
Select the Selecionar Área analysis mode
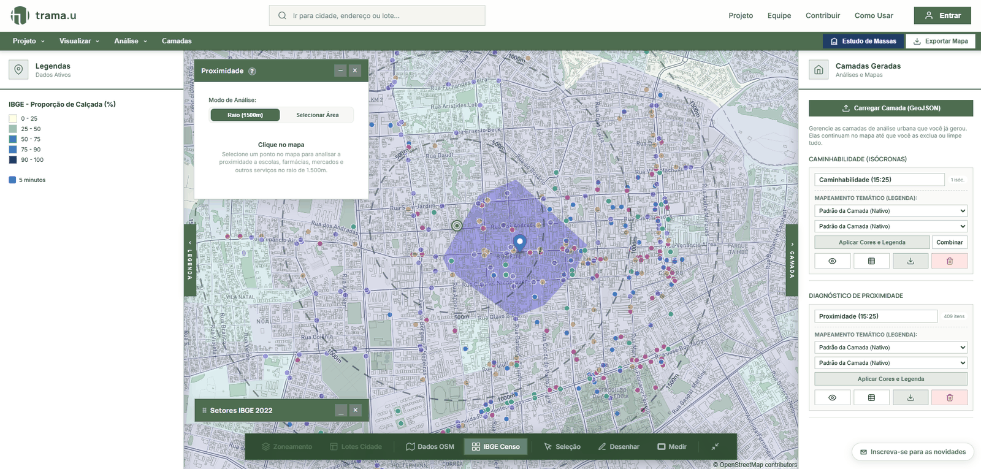pyautogui.click(x=317, y=115)
